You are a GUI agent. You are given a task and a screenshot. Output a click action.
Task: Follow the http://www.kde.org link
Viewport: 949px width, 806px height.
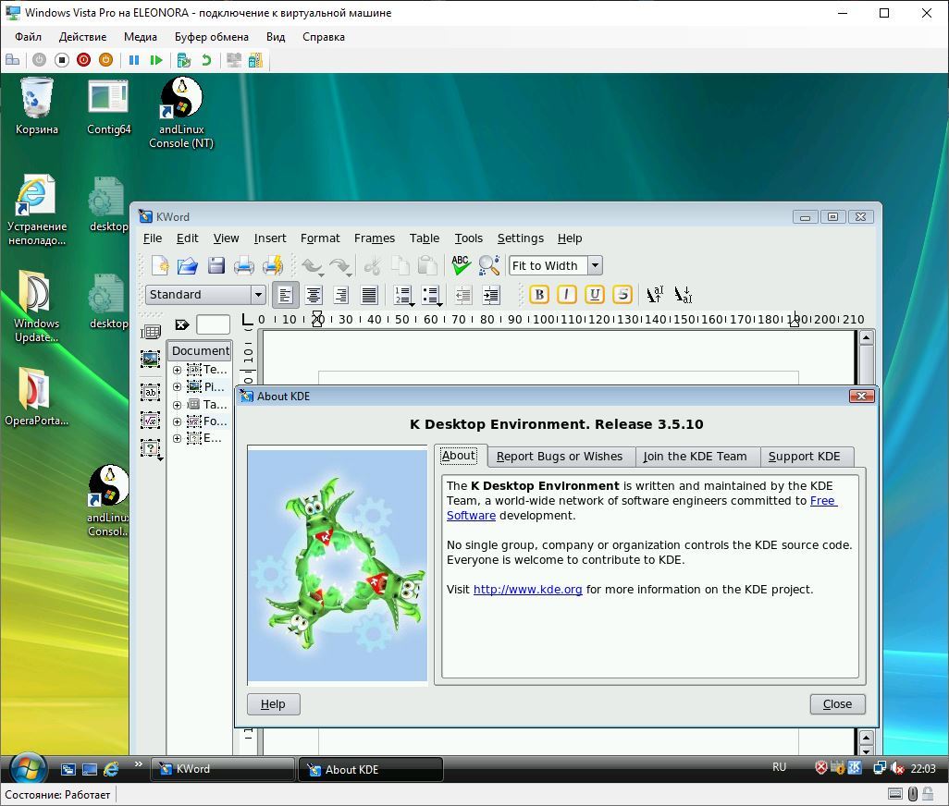point(527,590)
